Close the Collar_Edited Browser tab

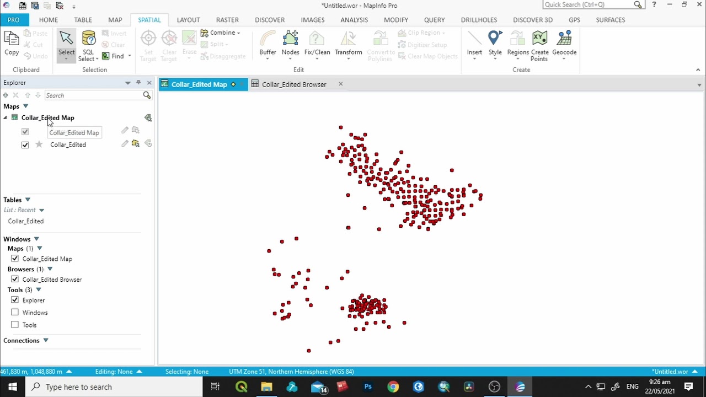tap(340, 84)
